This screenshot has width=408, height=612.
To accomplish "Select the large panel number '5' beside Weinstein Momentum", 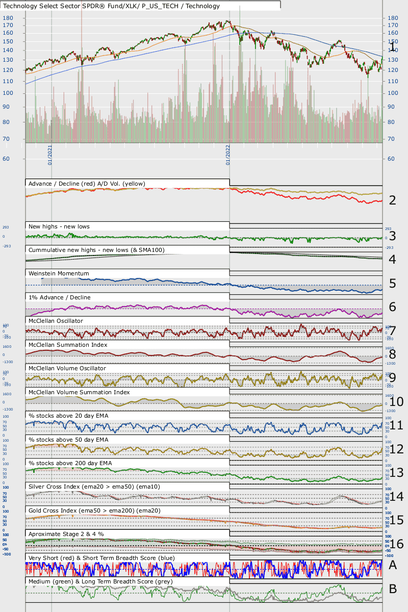I will 392,283.
